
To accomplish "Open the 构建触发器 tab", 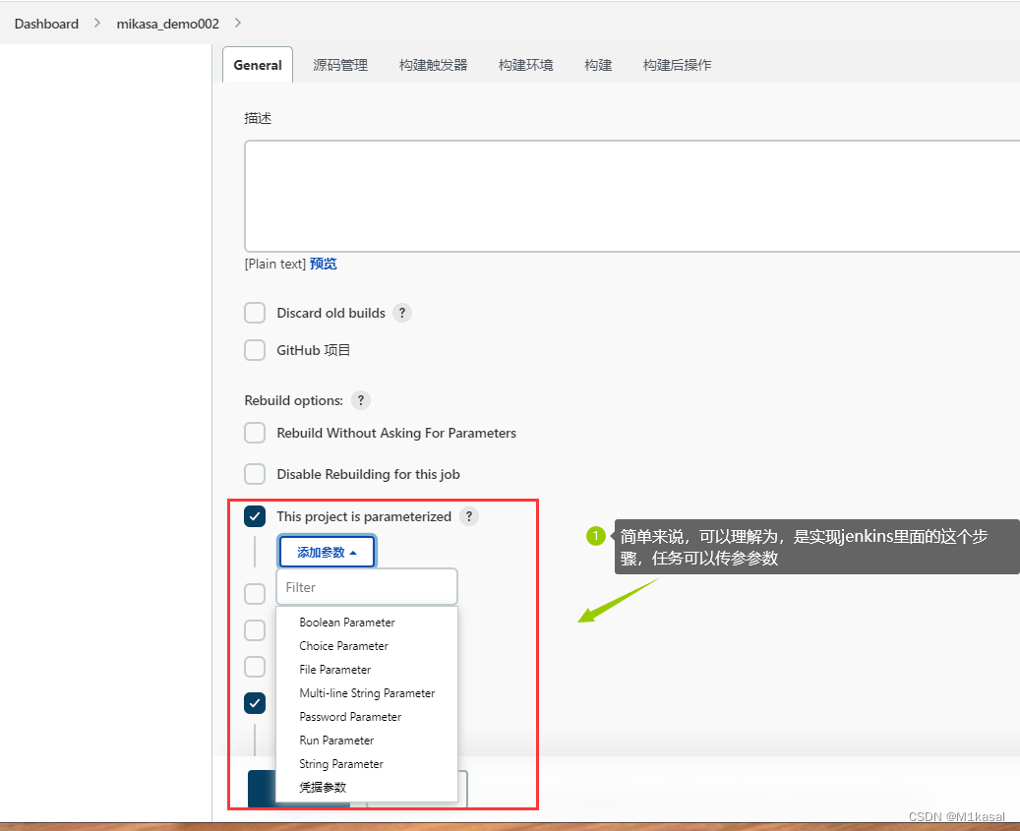I will (x=433, y=64).
